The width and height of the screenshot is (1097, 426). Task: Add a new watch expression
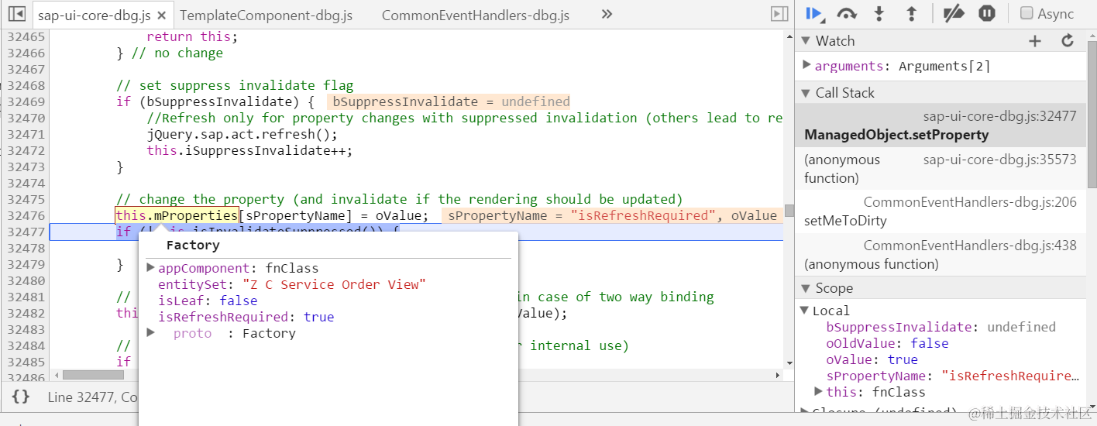pos(1035,41)
